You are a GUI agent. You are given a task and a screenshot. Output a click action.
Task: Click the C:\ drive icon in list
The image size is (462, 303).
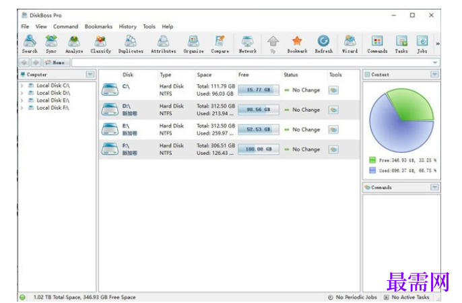(x=110, y=90)
